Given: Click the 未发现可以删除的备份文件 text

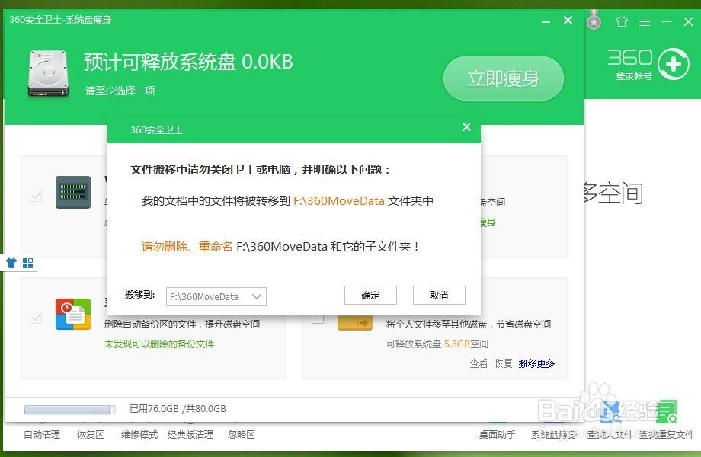Looking at the screenshot, I should click(159, 344).
